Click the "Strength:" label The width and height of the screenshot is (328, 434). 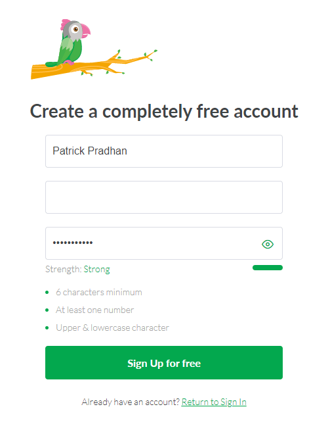coord(64,270)
